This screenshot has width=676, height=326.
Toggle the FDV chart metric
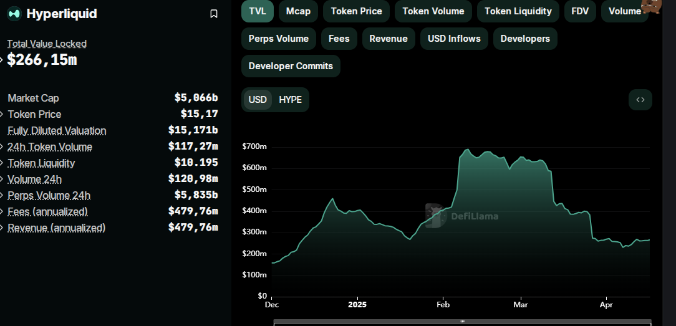(x=580, y=11)
